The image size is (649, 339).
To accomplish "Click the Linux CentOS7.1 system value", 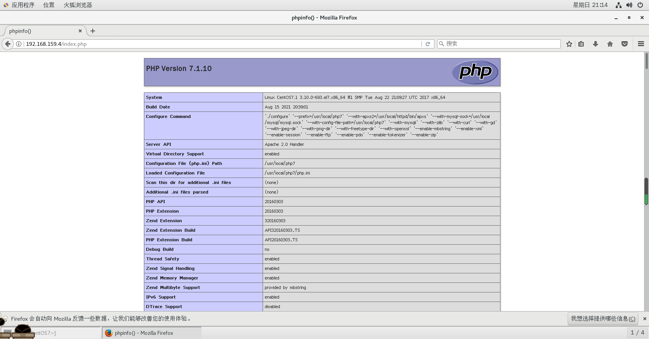I will (x=355, y=97).
